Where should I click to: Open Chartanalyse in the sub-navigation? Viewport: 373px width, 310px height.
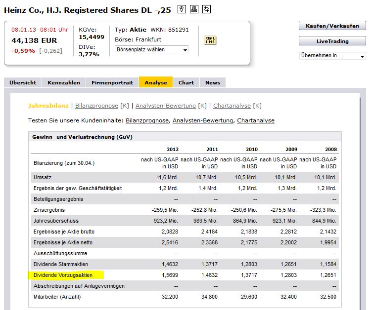pyautogui.click(x=232, y=106)
